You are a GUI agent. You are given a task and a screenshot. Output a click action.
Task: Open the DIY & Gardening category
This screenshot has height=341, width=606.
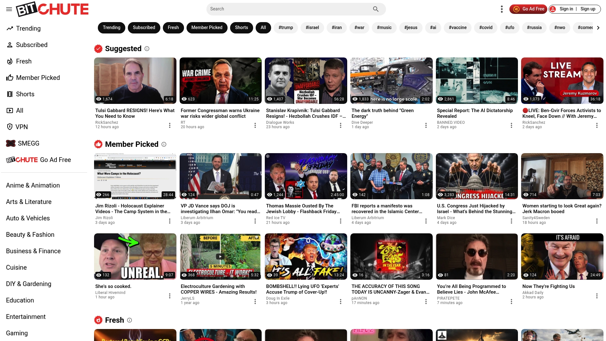(x=29, y=284)
